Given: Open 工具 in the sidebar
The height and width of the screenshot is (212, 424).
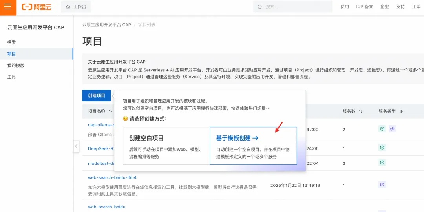Looking at the screenshot, I should pyautogui.click(x=12, y=77).
